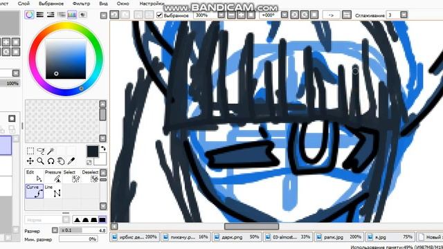Open the Фильтр menu
Screen dimensions: 443x249
(82, 3)
